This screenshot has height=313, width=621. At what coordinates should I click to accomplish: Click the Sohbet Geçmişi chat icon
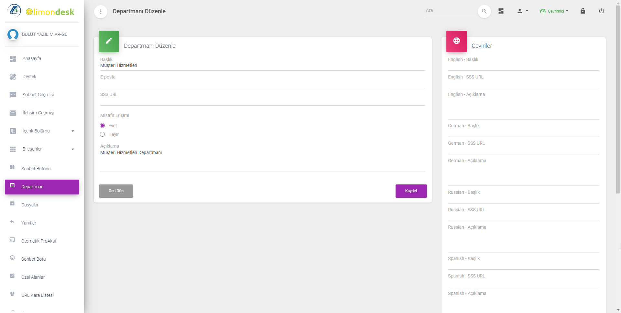coord(13,95)
